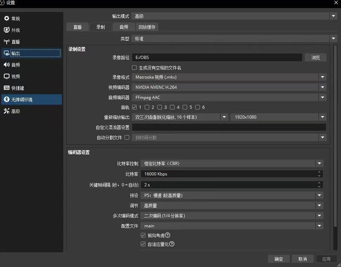Open 输出模式 dropdown
The image size is (341, 267).
(x=234, y=16)
